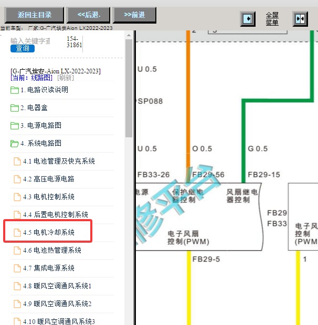Click the 电子风扇控制(PWM) label in module box
318x325 pixels.
tap(188, 238)
